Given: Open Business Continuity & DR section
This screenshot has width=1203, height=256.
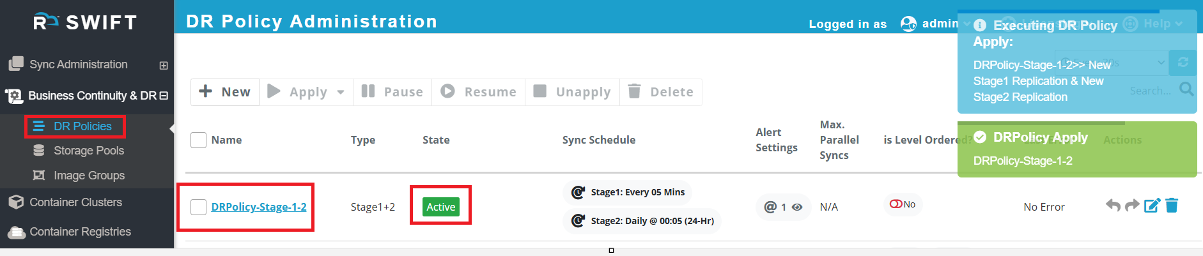Looking at the screenshot, I should (92, 96).
